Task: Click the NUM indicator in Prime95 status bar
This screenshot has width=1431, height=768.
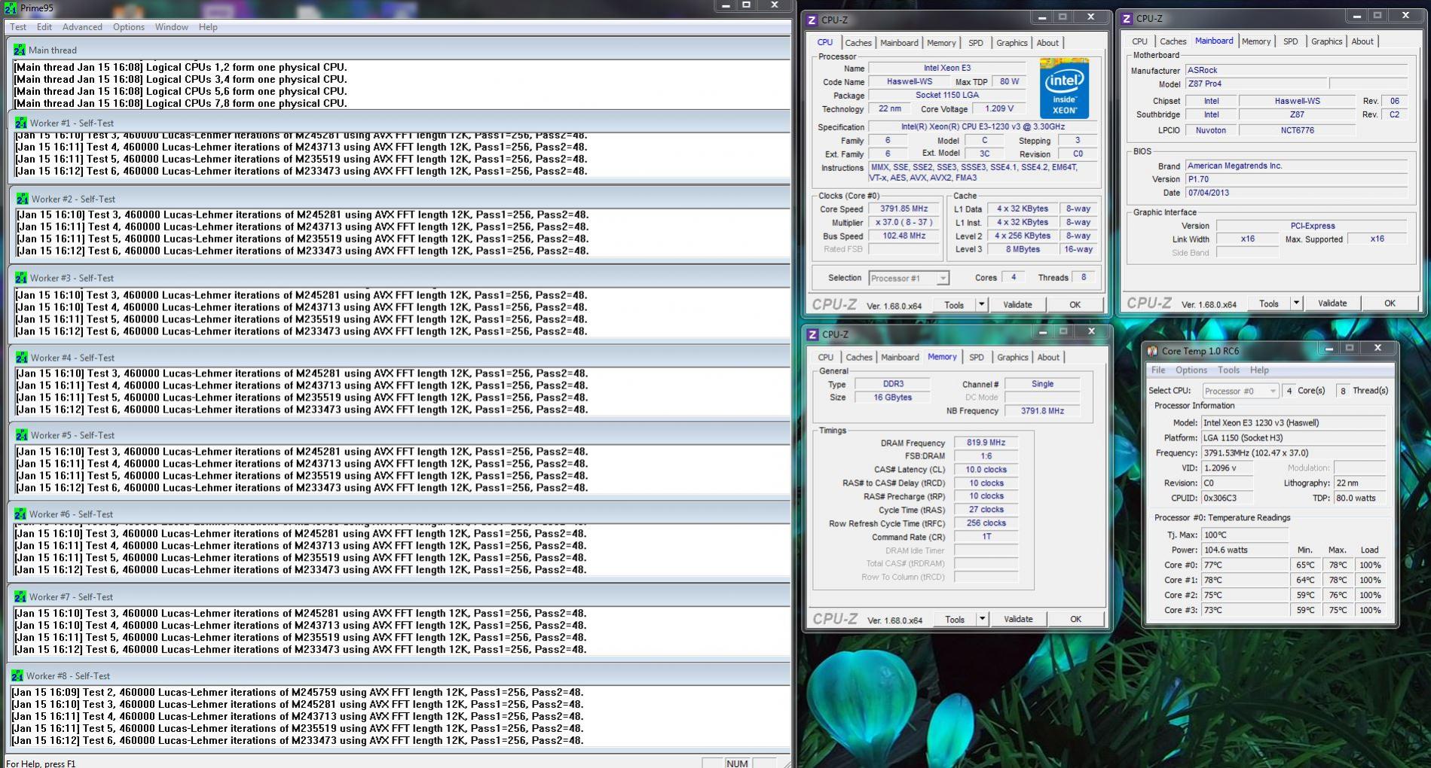Action: pyautogui.click(x=737, y=763)
